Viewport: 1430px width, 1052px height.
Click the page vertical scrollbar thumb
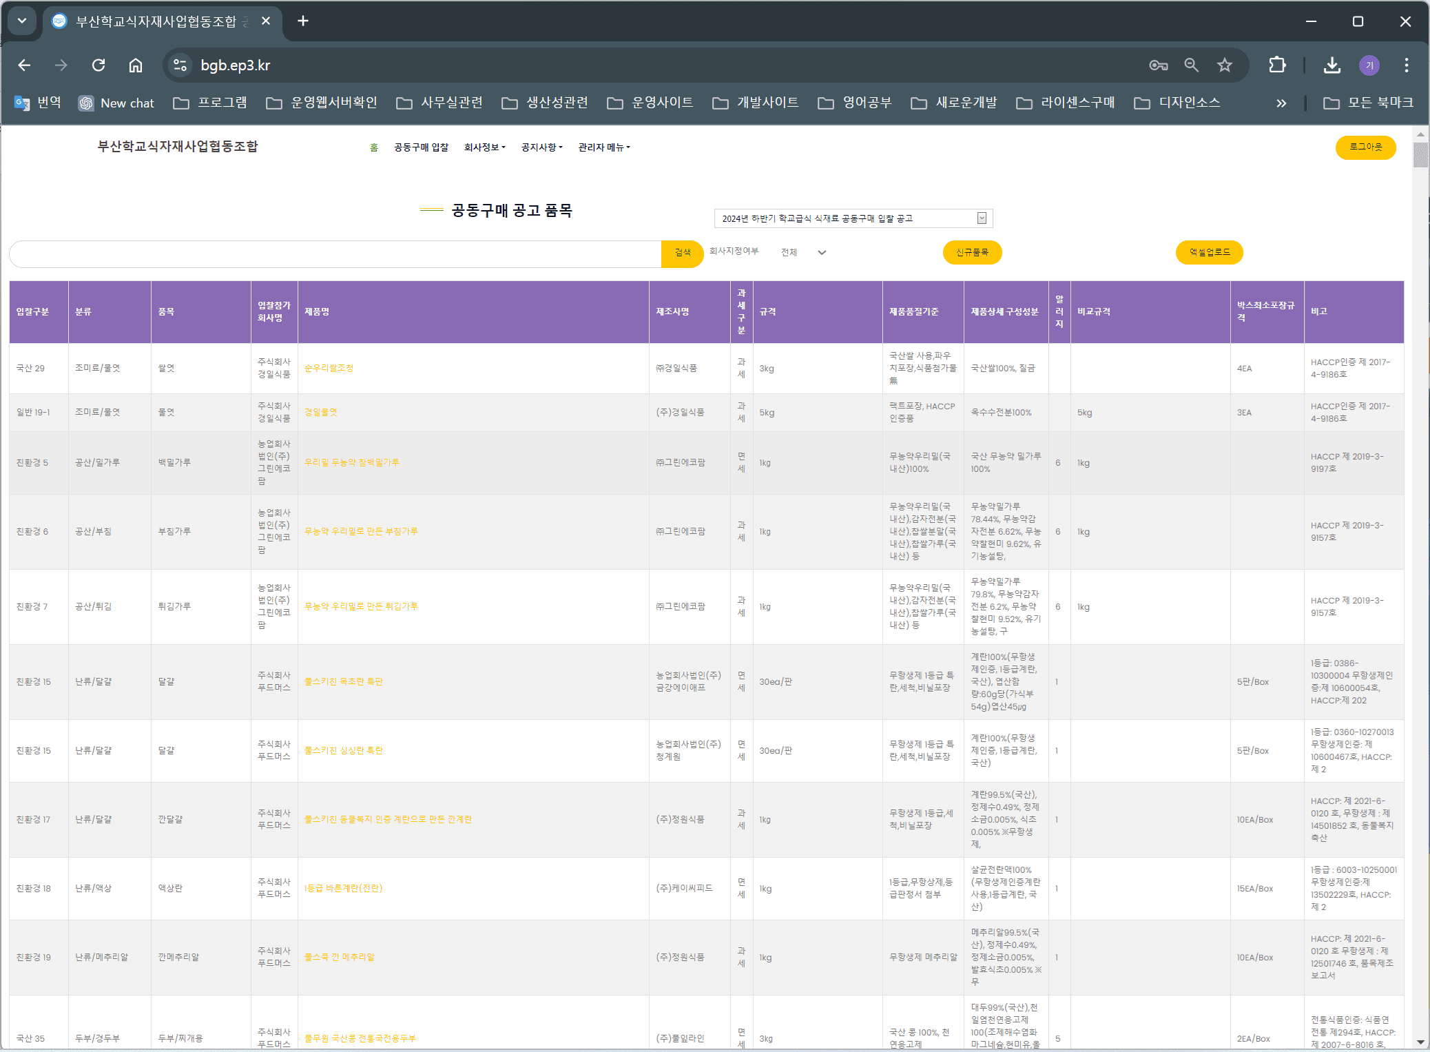1420,155
